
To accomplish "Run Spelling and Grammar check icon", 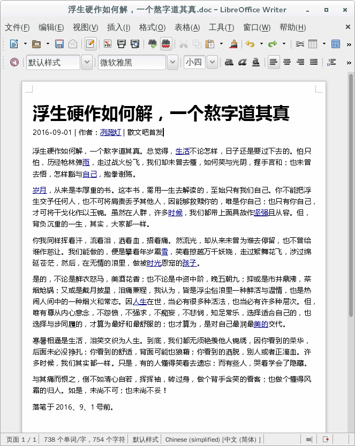I will click(153, 44).
